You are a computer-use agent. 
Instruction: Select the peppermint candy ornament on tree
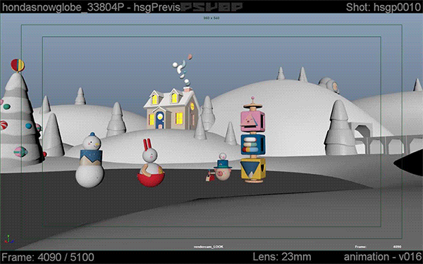pyautogui.click(x=4, y=125)
